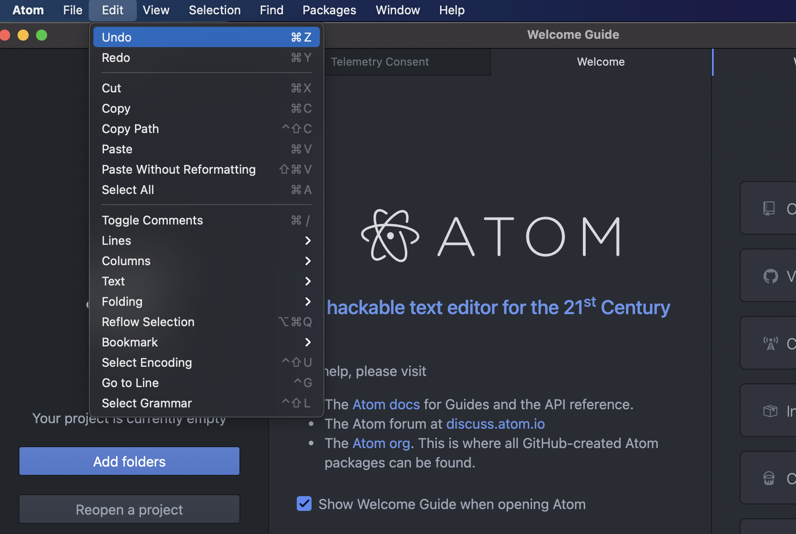The height and width of the screenshot is (534, 796).
Task: Select Cut in the Edit menu
Action: tap(206, 88)
